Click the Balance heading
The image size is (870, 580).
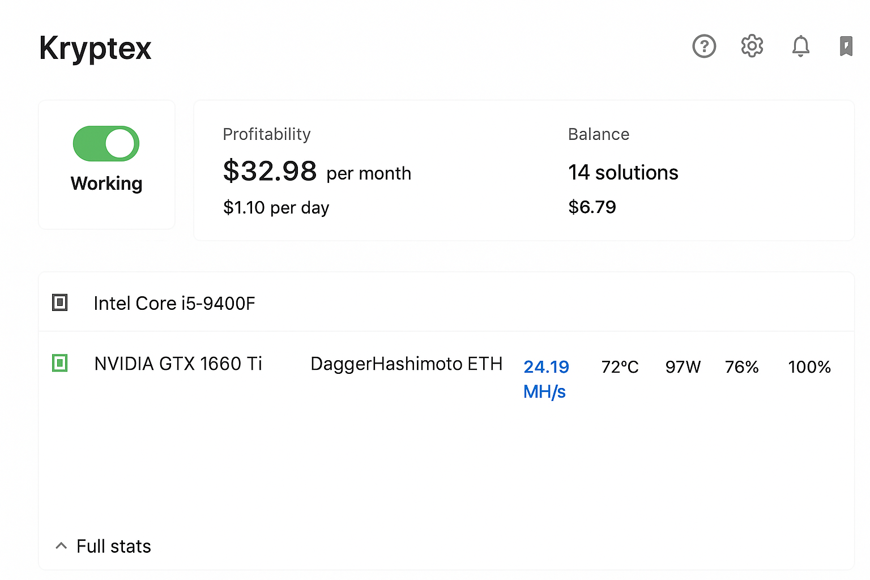click(x=599, y=134)
